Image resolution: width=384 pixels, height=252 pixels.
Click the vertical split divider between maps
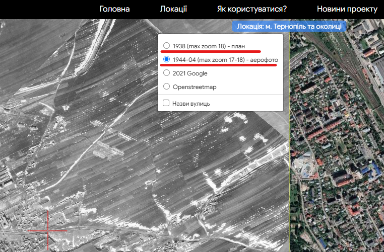[290, 136]
